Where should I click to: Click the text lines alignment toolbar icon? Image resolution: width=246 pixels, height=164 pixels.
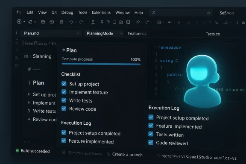tap(226, 23)
